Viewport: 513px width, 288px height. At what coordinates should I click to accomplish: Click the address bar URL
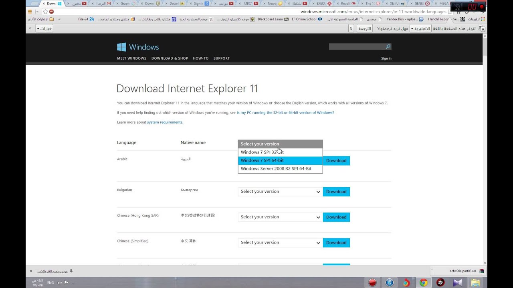click(374, 12)
